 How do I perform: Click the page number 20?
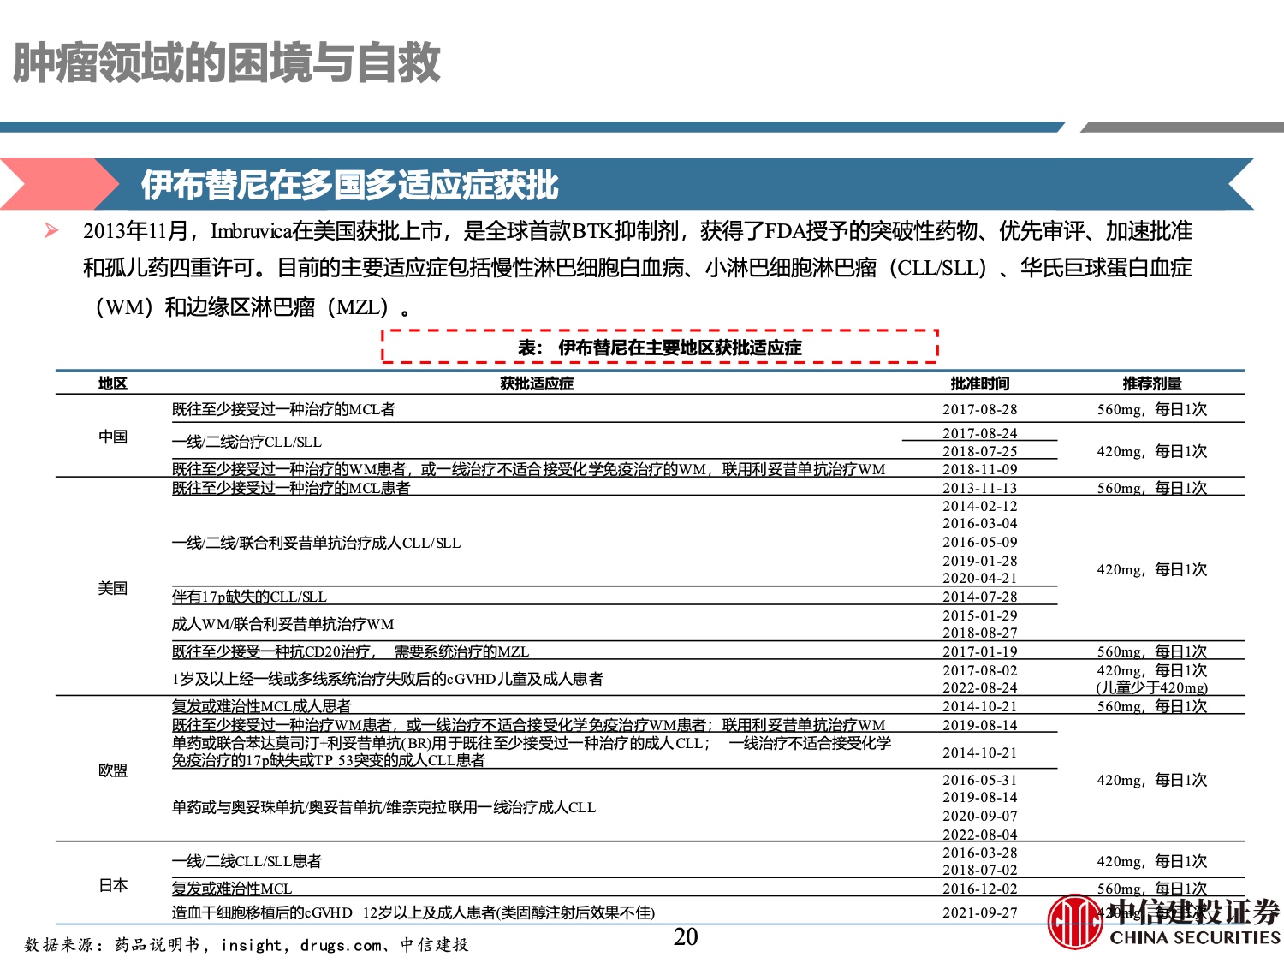(686, 937)
